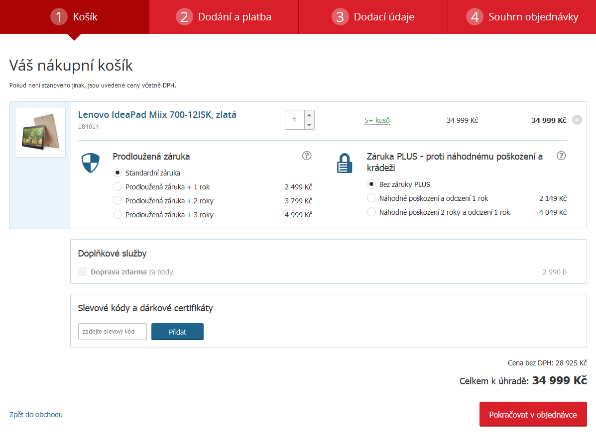Image resolution: width=596 pixels, height=437 pixels.
Task: Click the 2 499 Kč warranty price
Action: [x=298, y=187]
